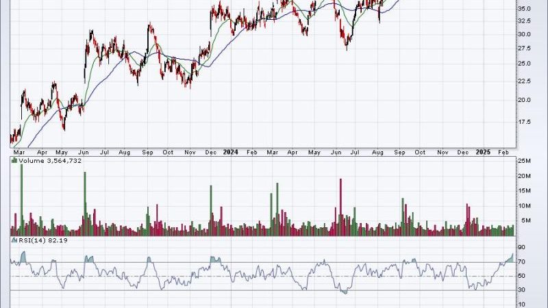This screenshot has width=548, height=308.
Task: Click the 17.5 price axis label
Action: (525, 122)
